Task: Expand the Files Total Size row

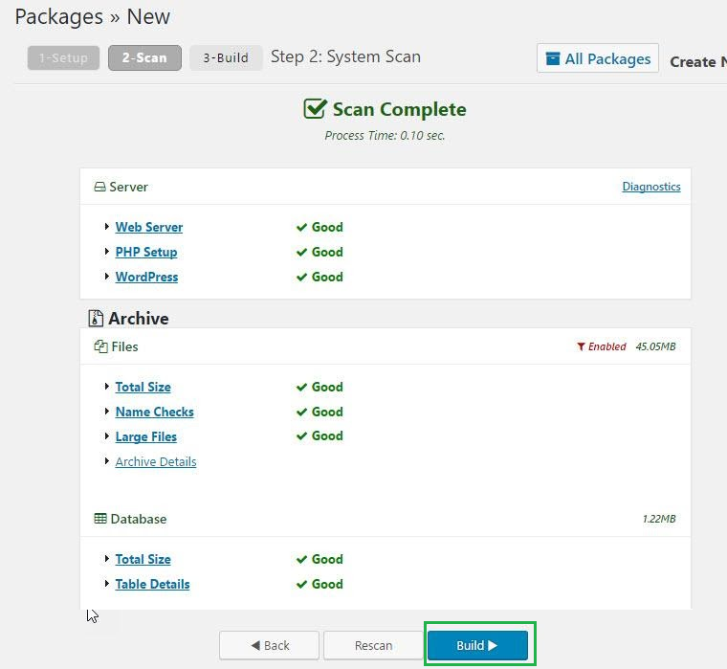Action: coord(143,387)
